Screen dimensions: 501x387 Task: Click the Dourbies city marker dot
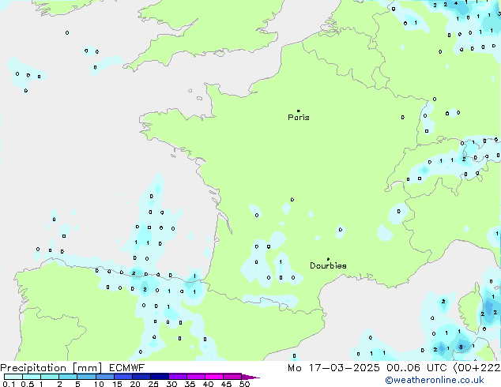(328, 259)
